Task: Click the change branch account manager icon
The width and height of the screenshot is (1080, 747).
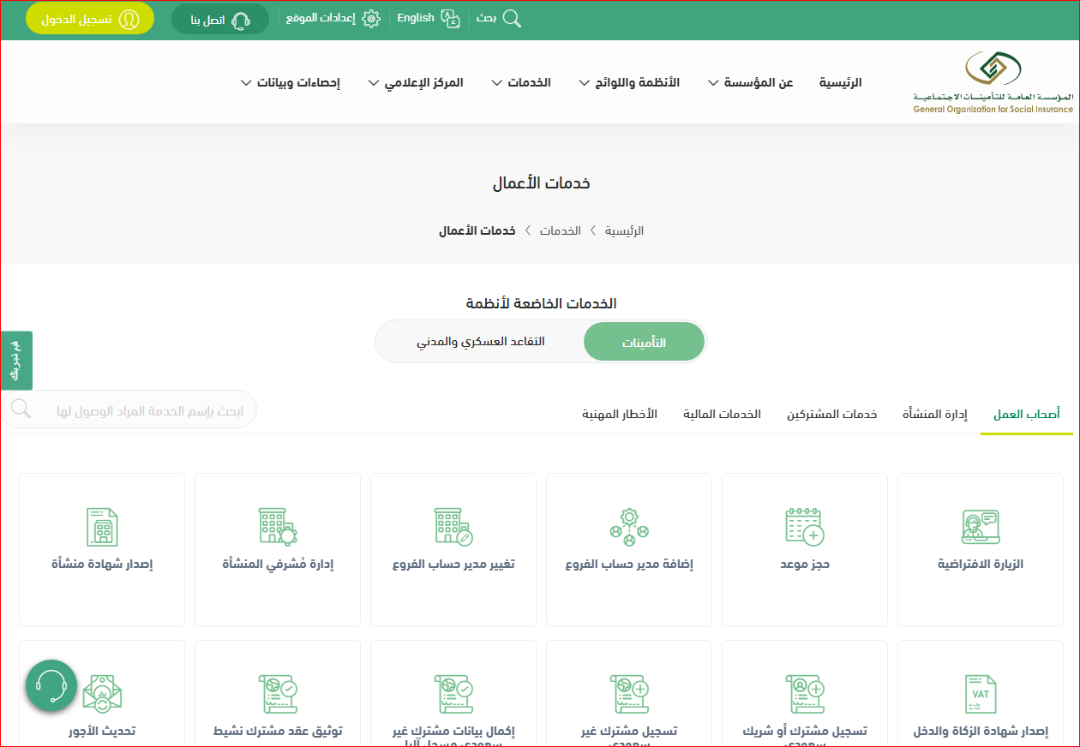Action: pos(453,527)
